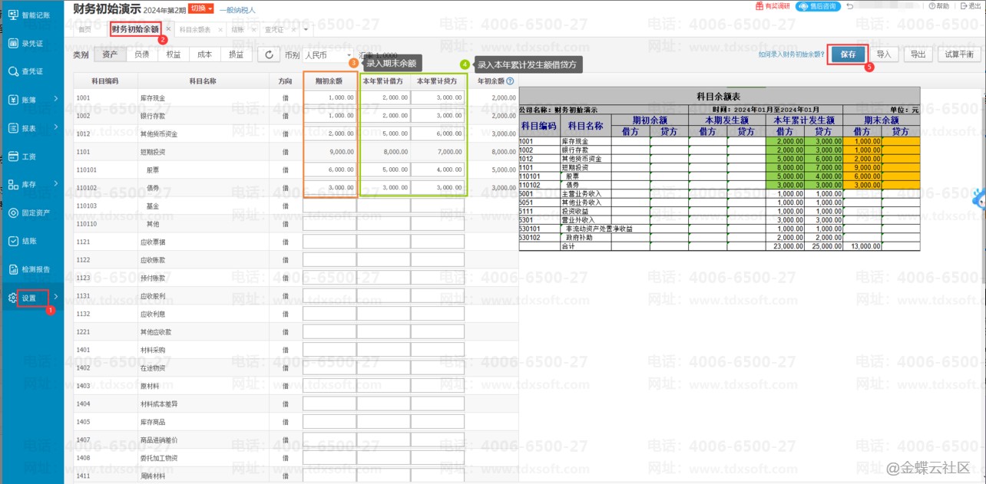The height and width of the screenshot is (484, 986).
Task: Switch to the 科目余额表 tab
Action: 194,30
